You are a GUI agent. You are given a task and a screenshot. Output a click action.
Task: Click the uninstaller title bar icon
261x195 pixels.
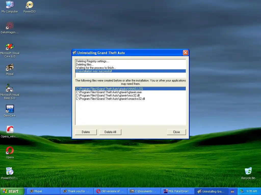pos(75,53)
